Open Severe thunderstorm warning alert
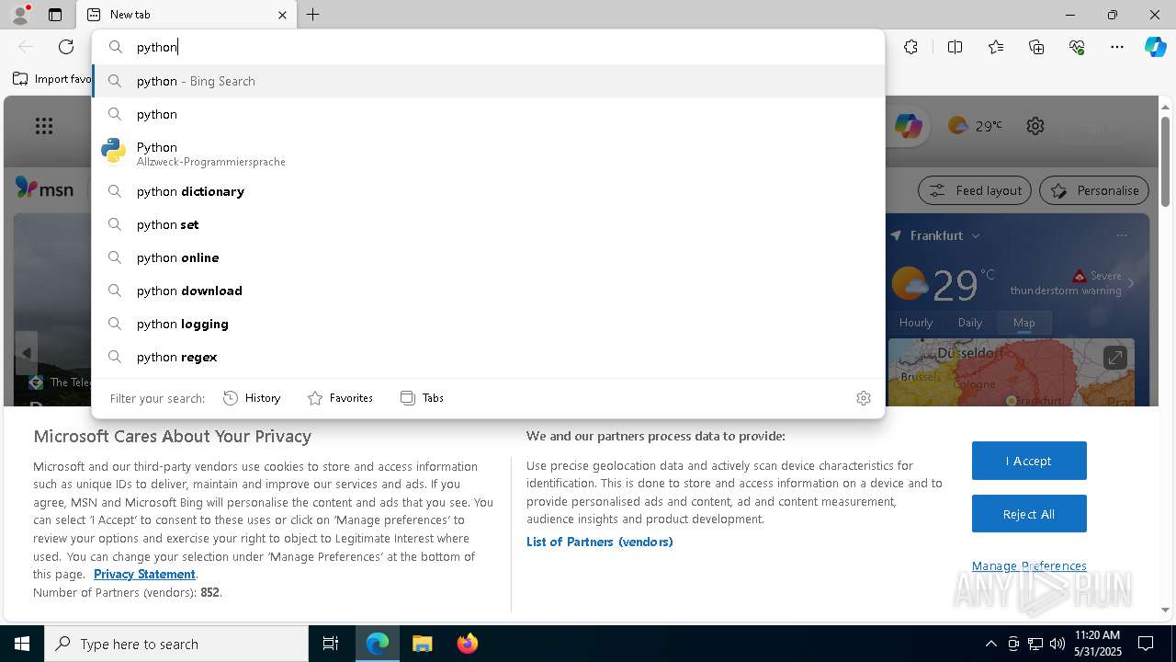1176x662 pixels. [1066, 283]
